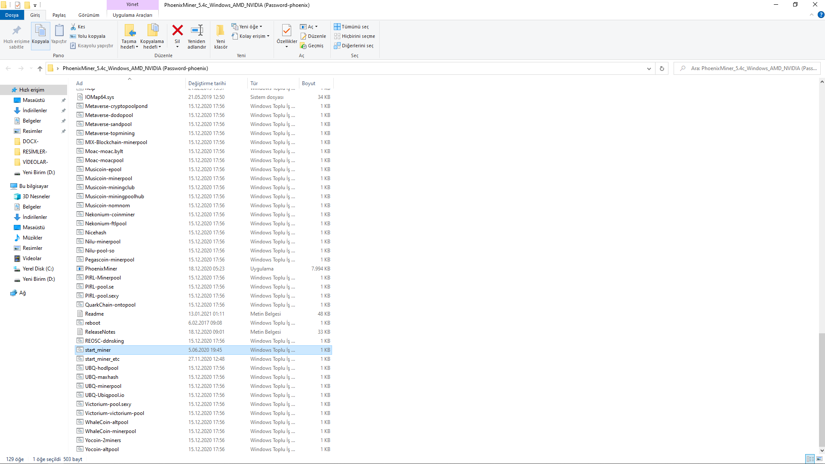Open the Uygulama Araçları tab
The height and width of the screenshot is (464, 825).
tap(132, 15)
